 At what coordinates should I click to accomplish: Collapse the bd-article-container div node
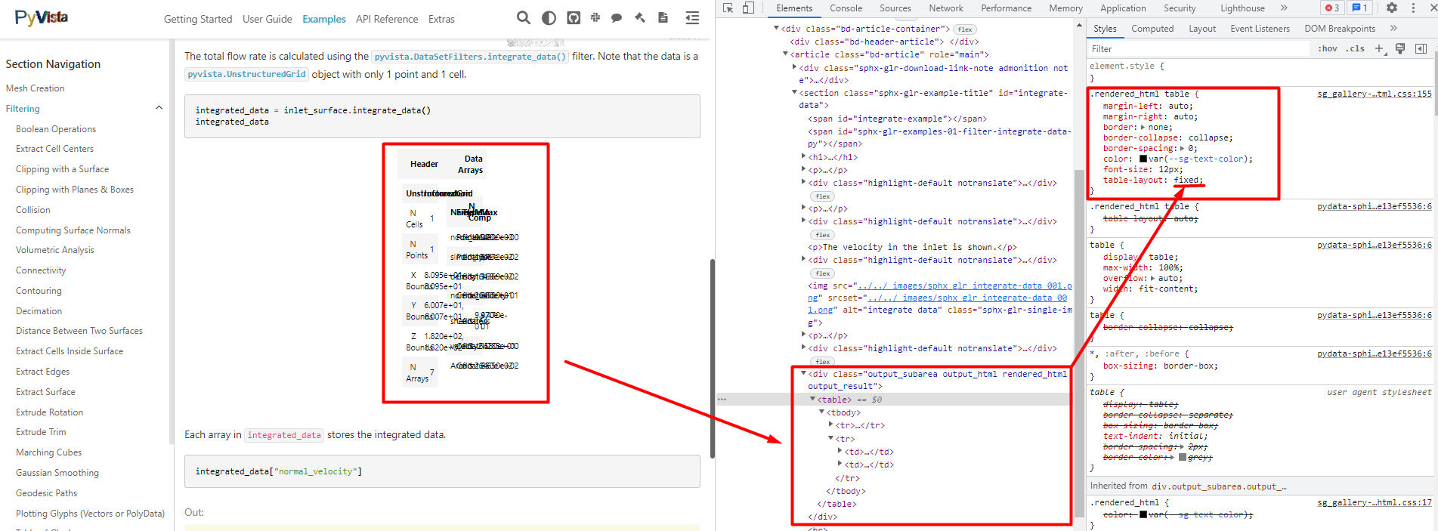[x=776, y=29]
